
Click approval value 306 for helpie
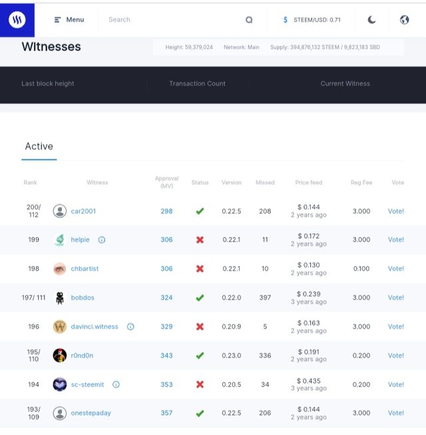(x=166, y=239)
